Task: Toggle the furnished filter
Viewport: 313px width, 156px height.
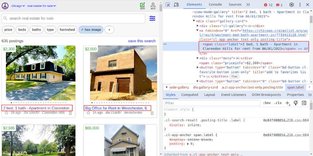Action: pos(67,30)
